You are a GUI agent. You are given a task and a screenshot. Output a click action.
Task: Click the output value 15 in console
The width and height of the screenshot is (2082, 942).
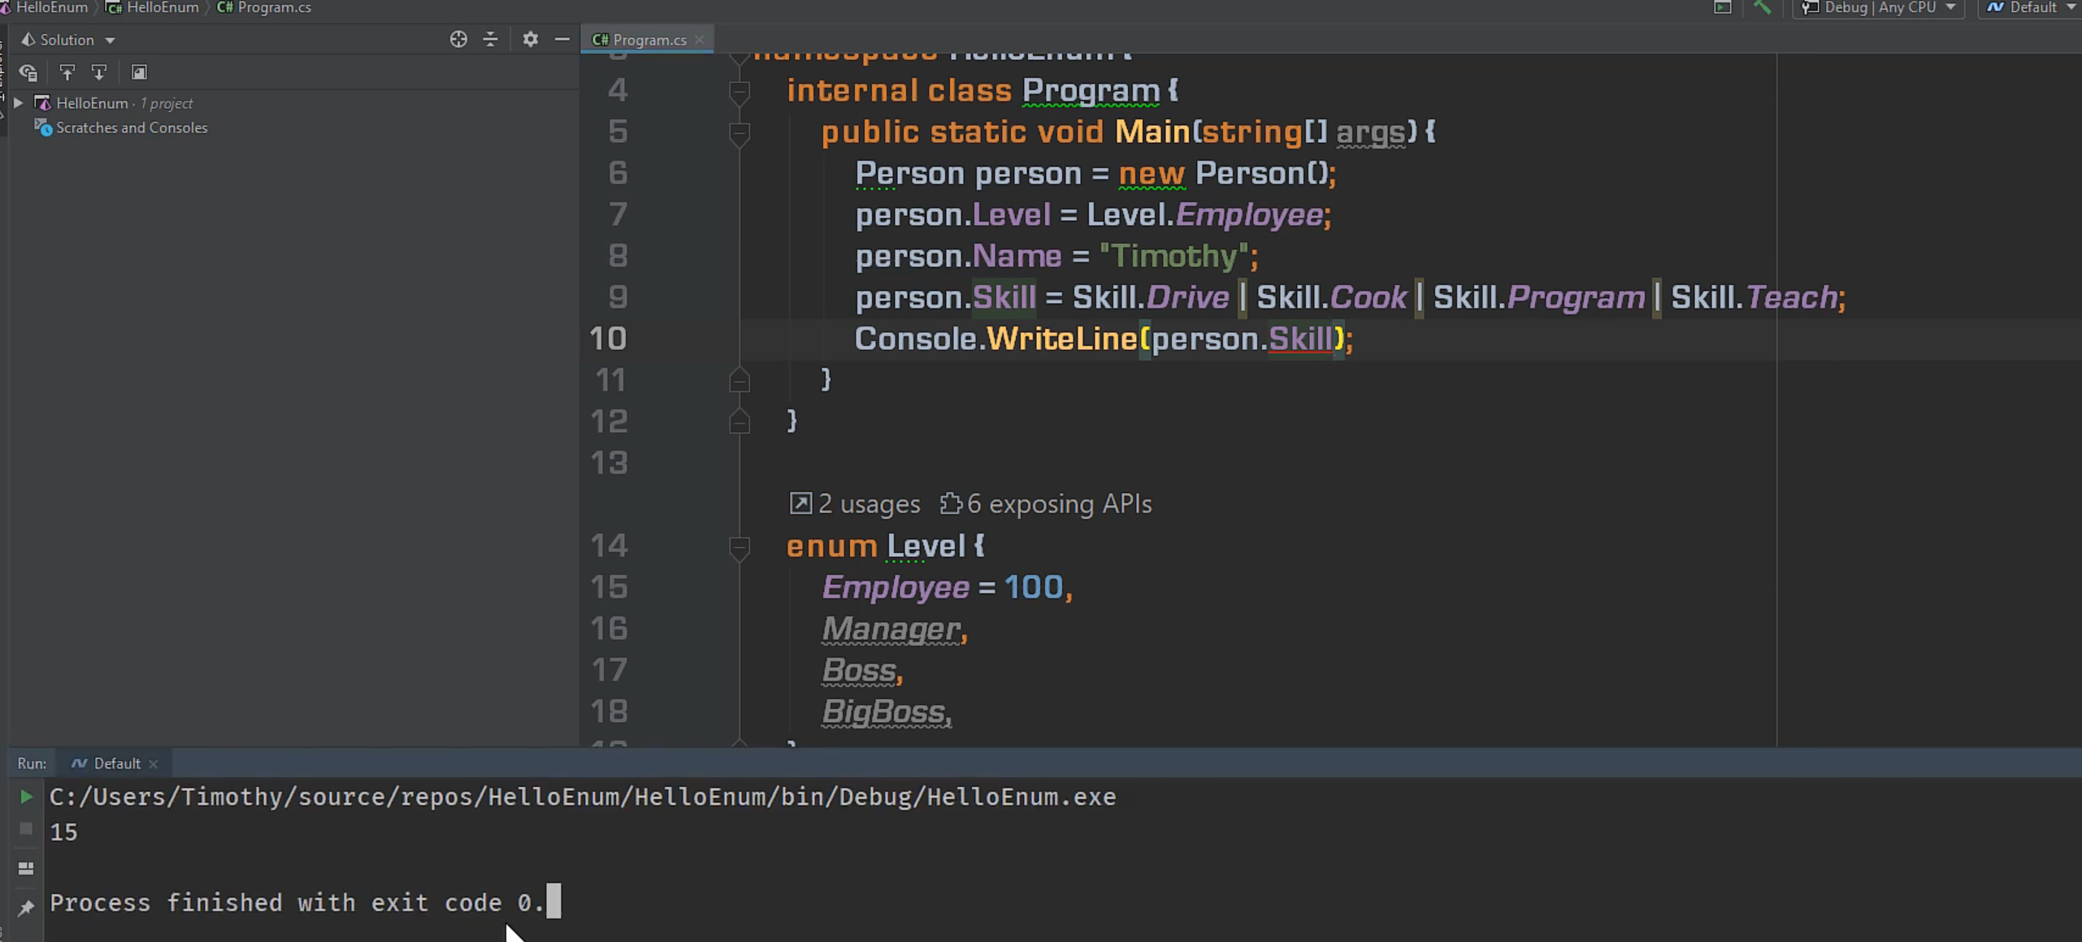point(63,832)
